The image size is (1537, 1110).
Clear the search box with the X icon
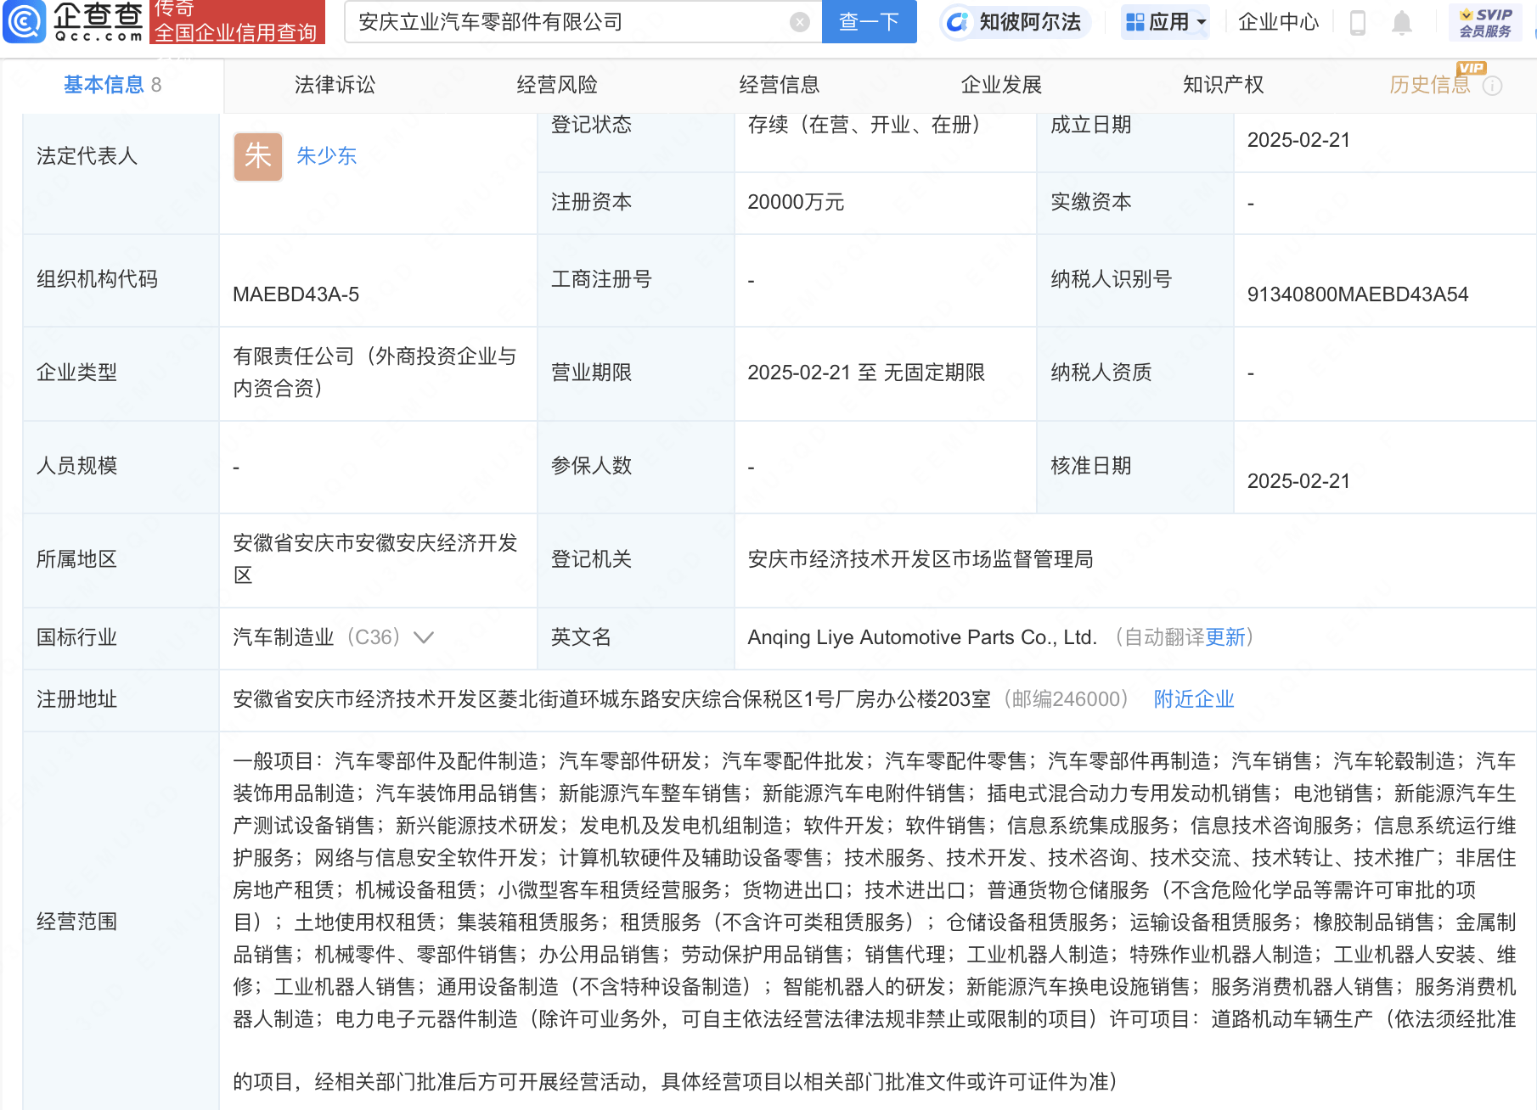[x=797, y=22]
